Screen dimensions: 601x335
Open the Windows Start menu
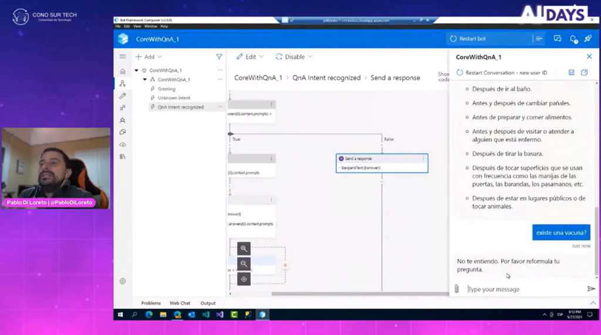coord(120,314)
